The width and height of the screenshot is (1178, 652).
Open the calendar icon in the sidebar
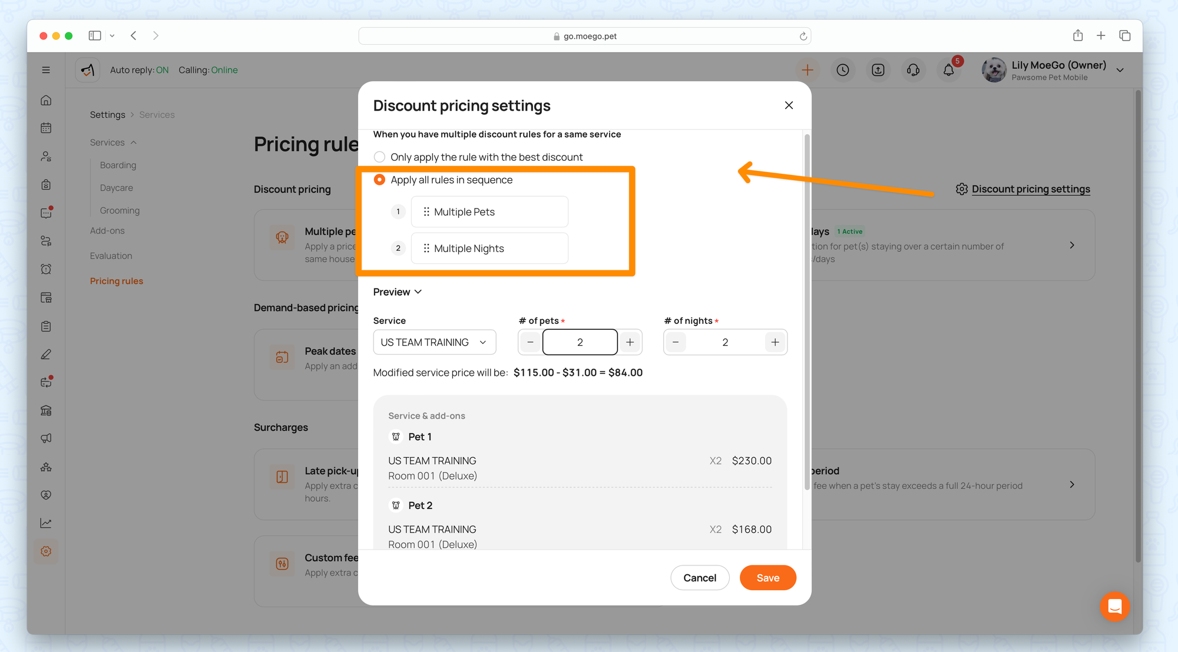click(46, 128)
